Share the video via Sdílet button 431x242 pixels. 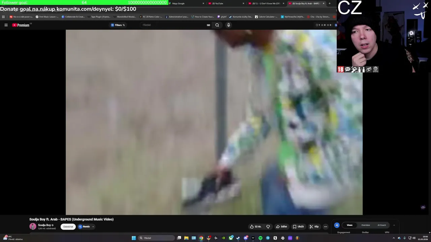coord(281,227)
